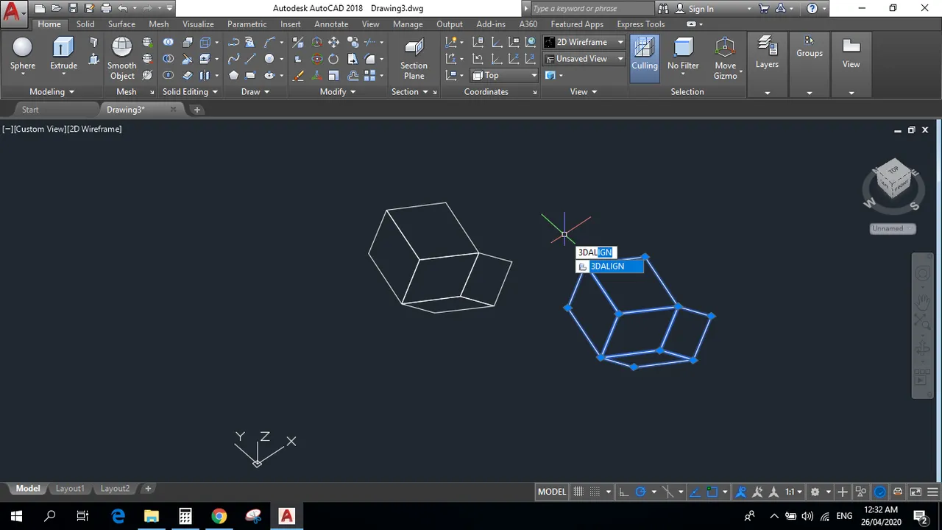This screenshot has width=942, height=530.
Task: Toggle drawing grid display in status bar
Action: tap(578, 492)
